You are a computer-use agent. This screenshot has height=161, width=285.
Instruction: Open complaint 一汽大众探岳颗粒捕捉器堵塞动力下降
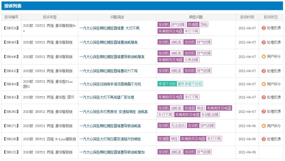point(108,71)
